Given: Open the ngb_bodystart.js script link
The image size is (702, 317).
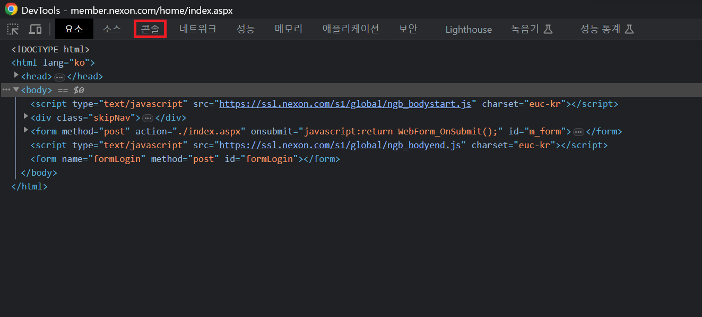Looking at the screenshot, I should tap(345, 104).
